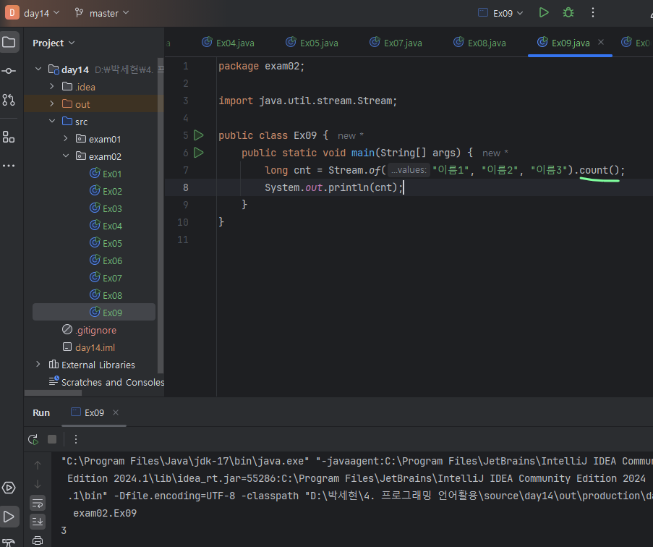Toggle soft-wrap in the Run console

pyautogui.click(x=38, y=502)
